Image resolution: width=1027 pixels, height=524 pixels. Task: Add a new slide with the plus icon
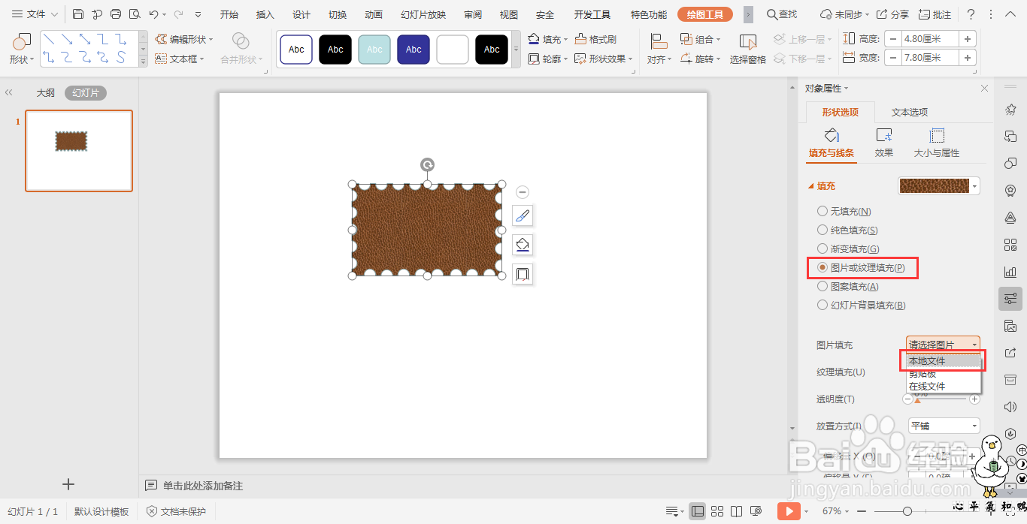(68, 484)
